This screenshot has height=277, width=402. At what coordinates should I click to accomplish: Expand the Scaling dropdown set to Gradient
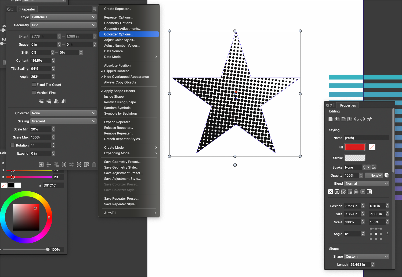tap(63, 121)
